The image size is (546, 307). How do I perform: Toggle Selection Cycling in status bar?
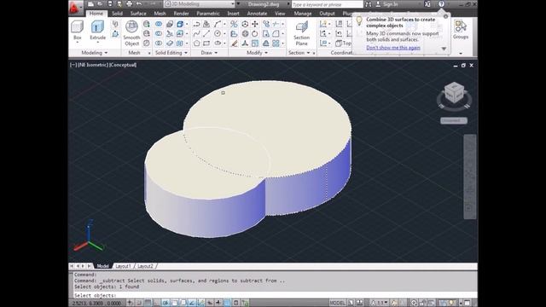[x=246, y=303]
